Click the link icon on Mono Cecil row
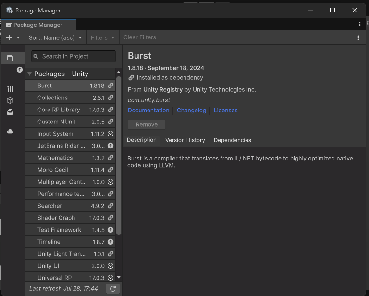This screenshot has height=296, width=369. (111, 170)
